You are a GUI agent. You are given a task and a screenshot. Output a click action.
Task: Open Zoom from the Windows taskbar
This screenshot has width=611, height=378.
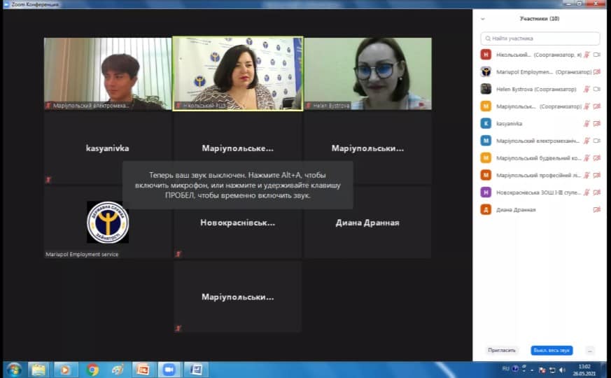(x=169, y=369)
